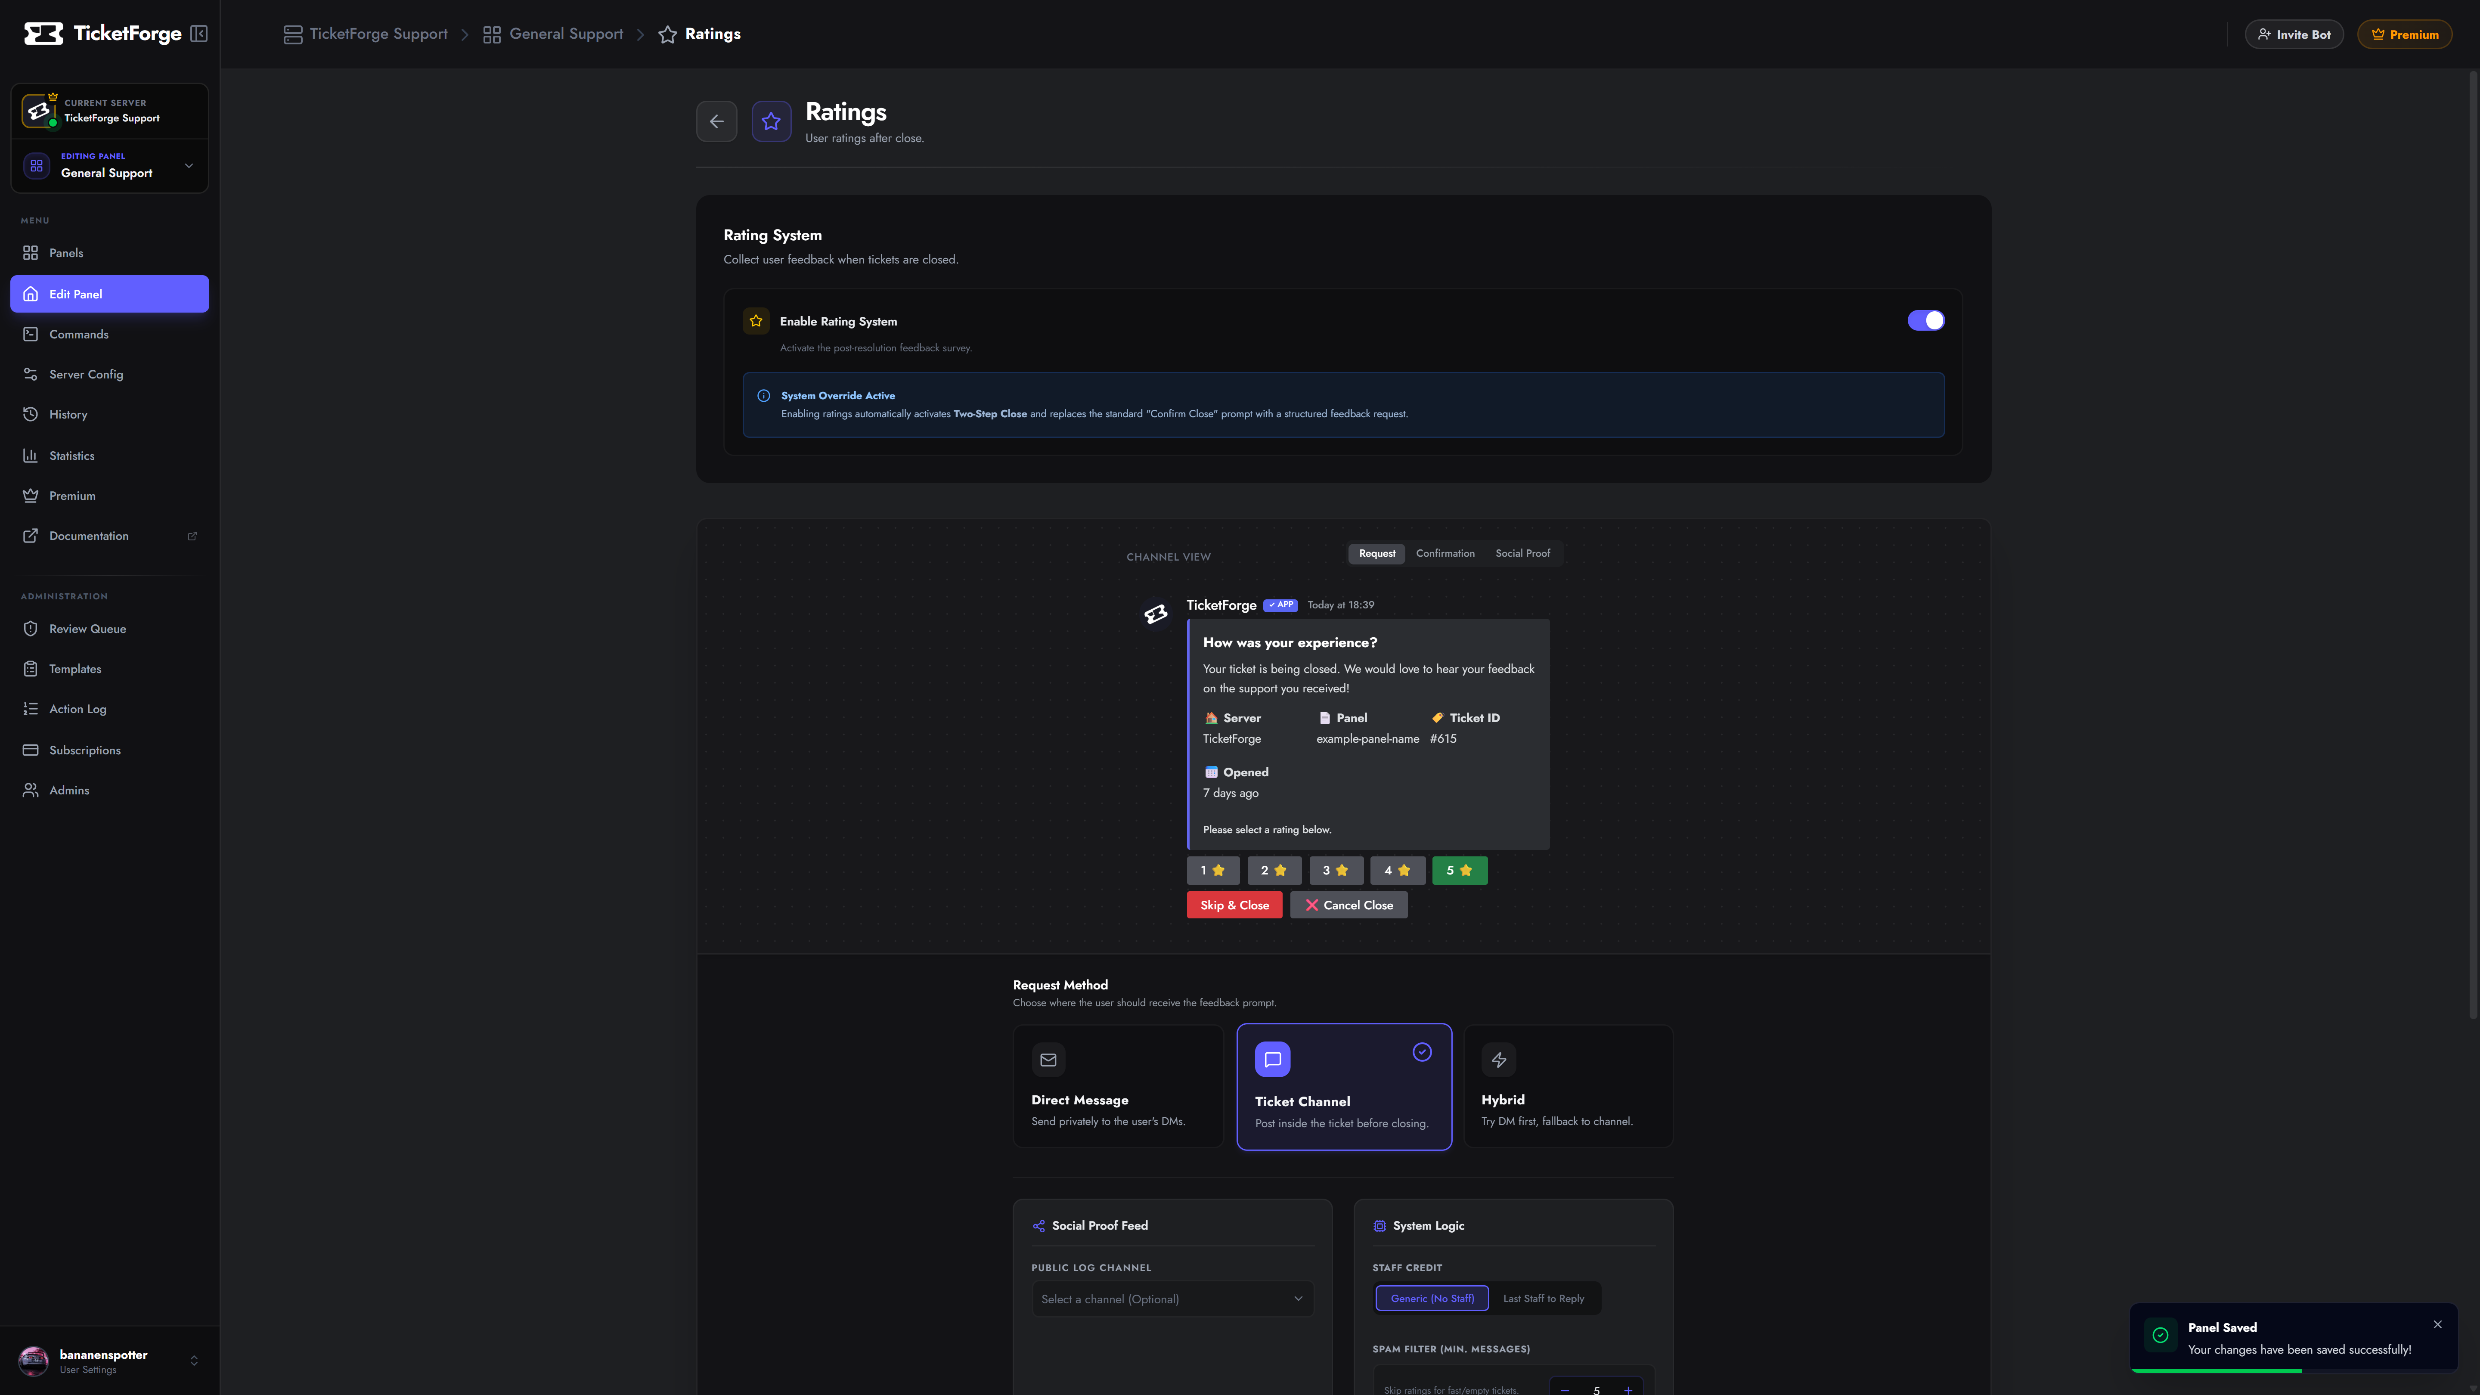Choose Generic (No Staff) staff credit
Image resolution: width=2480 pixels, height=1395 pixels.
tap(1432, 1299)
